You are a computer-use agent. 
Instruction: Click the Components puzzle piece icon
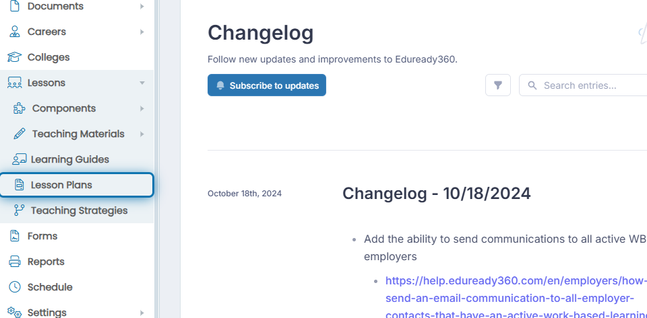[19, 108]
